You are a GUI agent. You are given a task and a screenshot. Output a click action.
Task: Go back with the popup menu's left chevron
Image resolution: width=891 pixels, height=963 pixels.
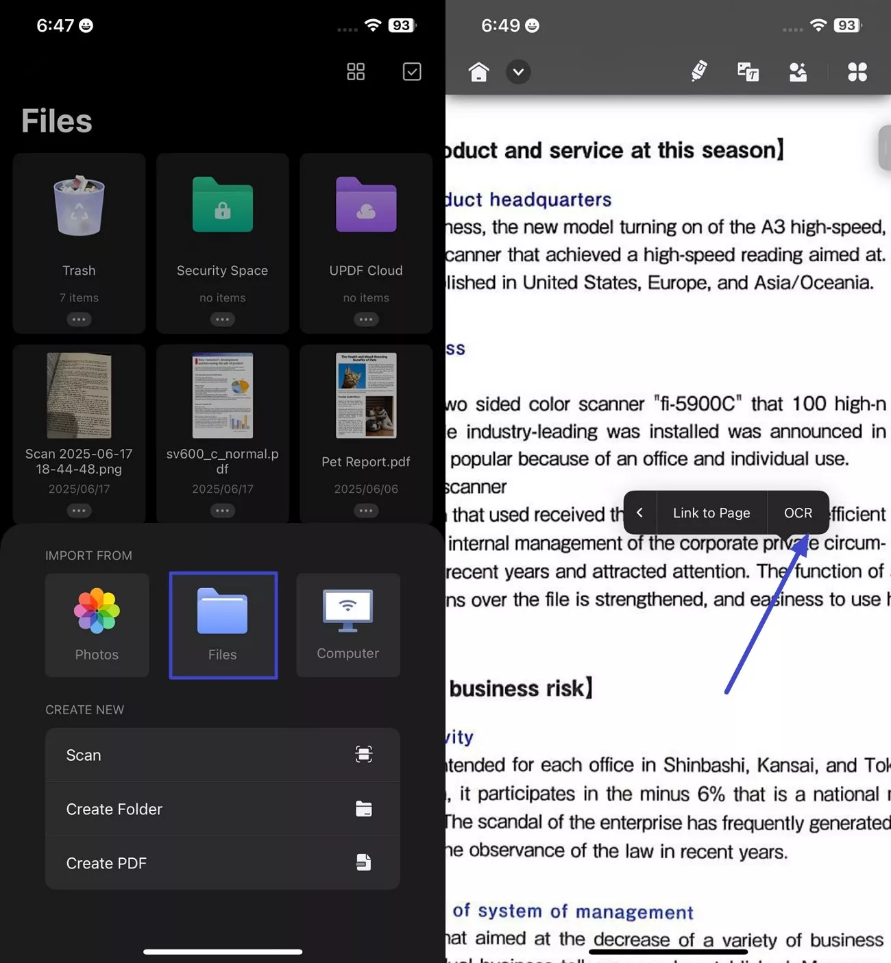pyautogui.click(x=639, y=513)
